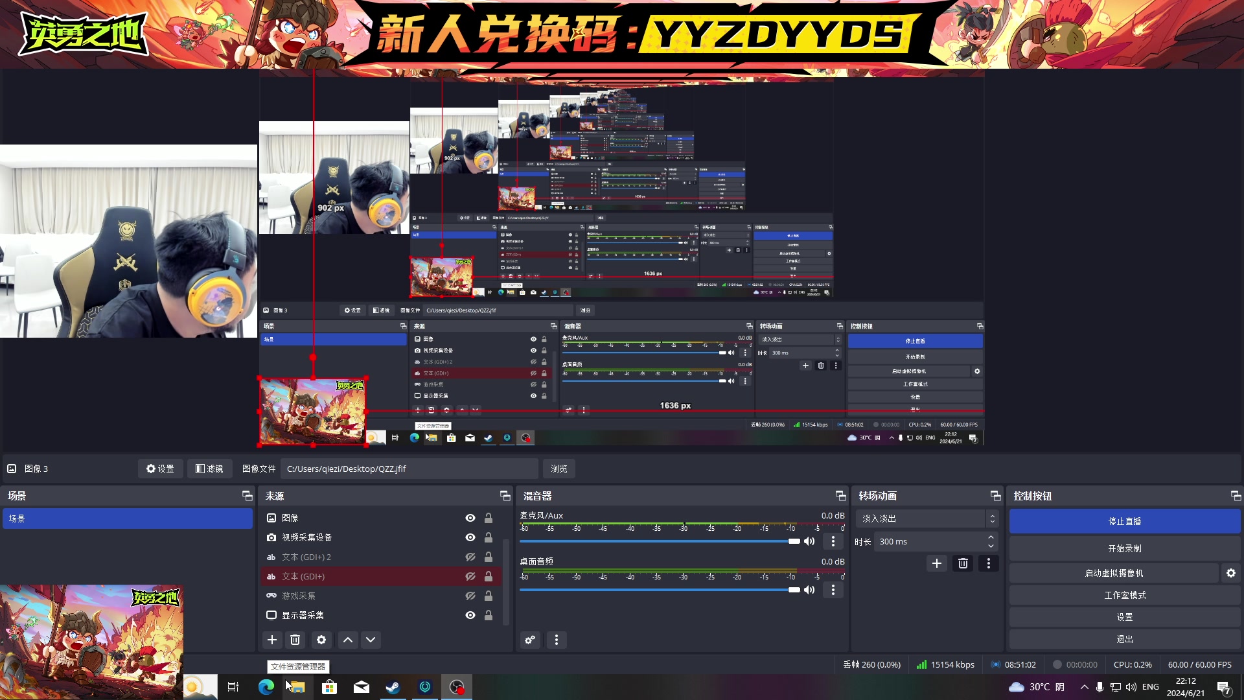Mute the 麦克风/Aux speaker icon

[809, 541]
